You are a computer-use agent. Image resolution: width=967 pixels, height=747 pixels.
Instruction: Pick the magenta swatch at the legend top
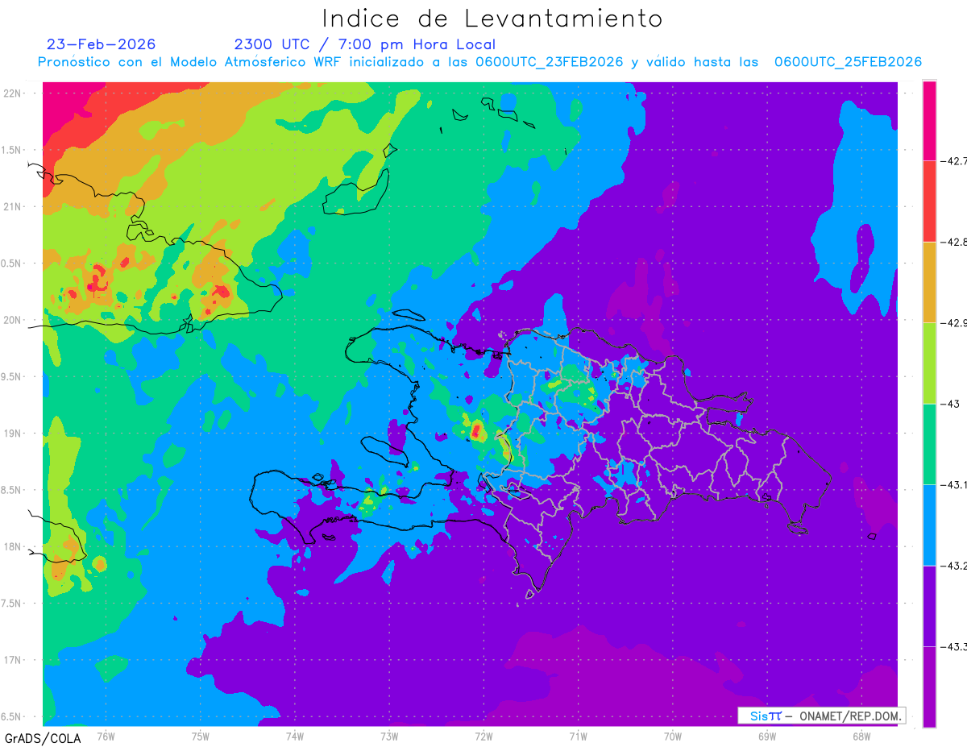point(930,121)
